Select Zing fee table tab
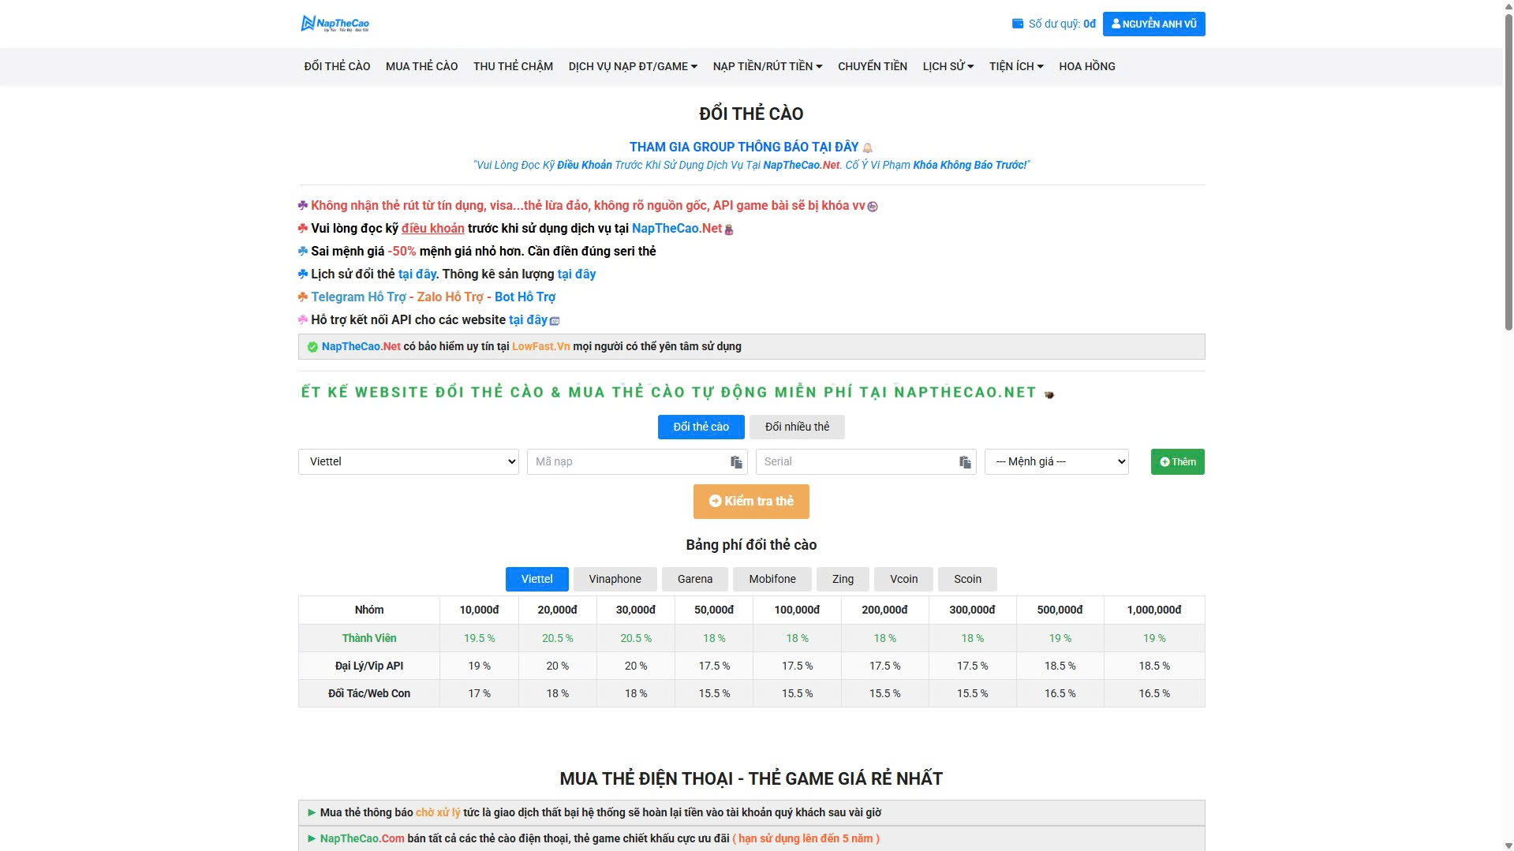Viewport: 1514px width, 851px height. tap(843, 579)
